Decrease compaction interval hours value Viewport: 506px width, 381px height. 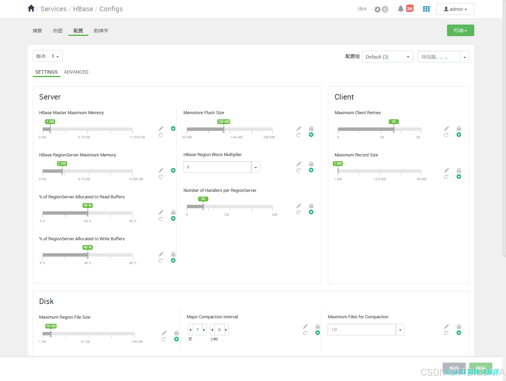point(212,330)
